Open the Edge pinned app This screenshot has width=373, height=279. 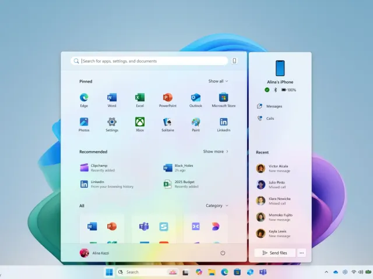pyautogui.click(x=84, y=98)
